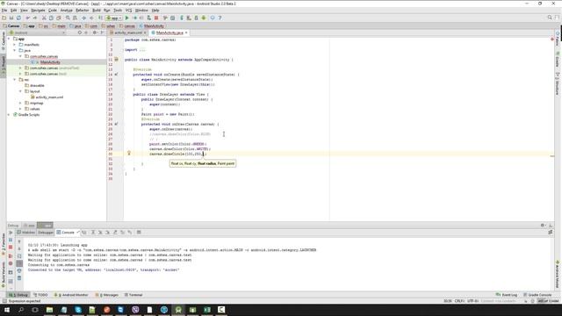This screenshot has height=316, width=562.
Task: Open the TODO tool window
Action: click(40, 295)
